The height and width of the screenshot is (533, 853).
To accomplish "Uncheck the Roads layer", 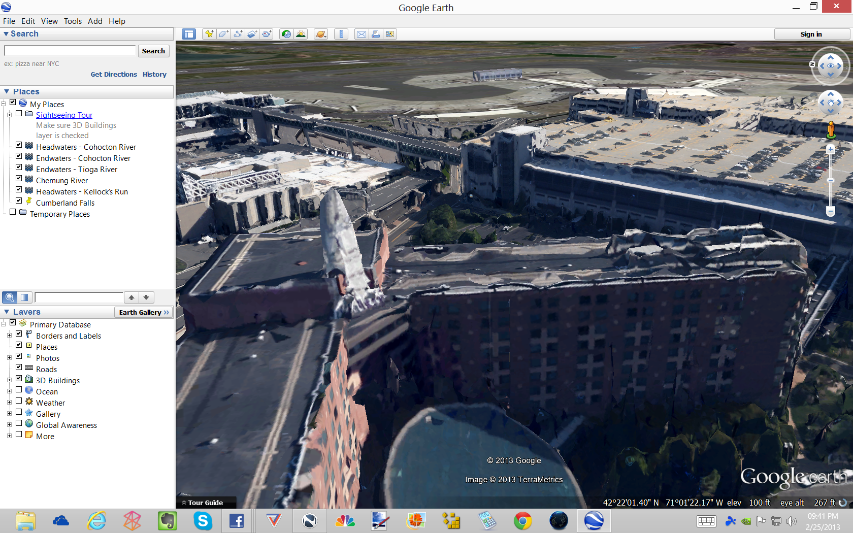I will tap(19, 368).
